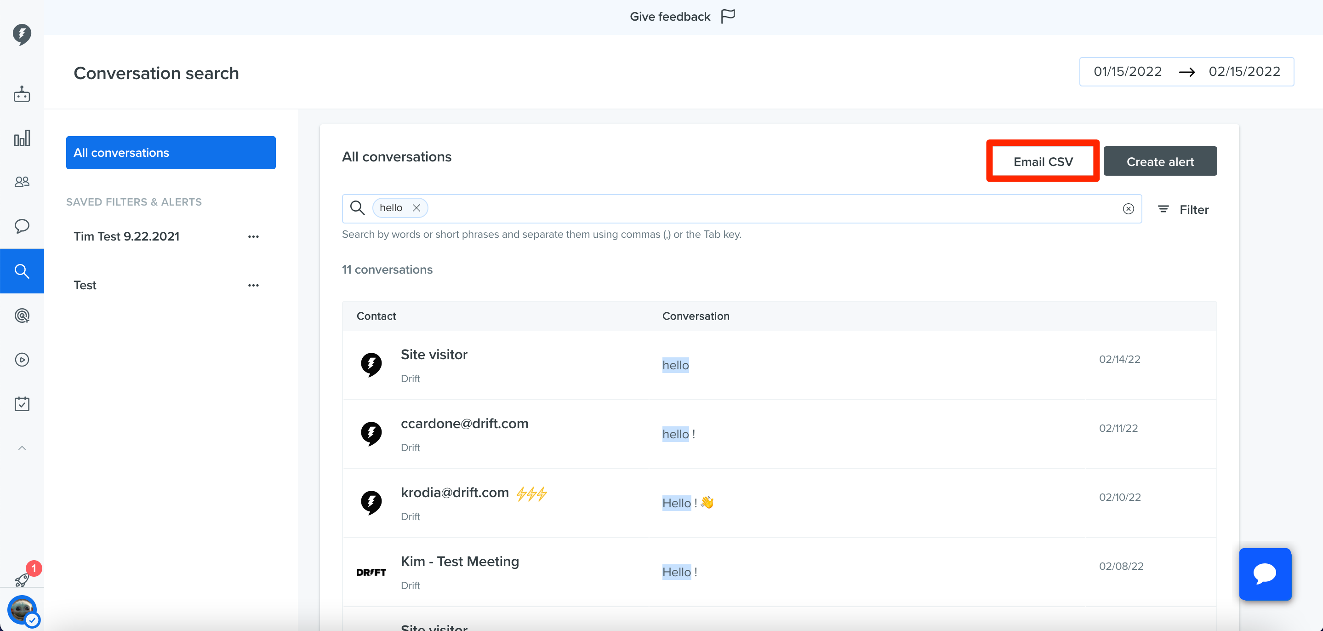Open the rocket notifications icon with badge

click(23, 579)
